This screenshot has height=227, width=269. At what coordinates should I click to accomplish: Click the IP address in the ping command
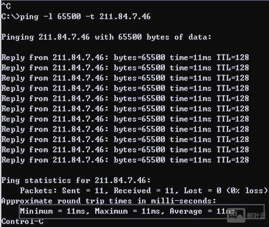(x=125, y=16)
